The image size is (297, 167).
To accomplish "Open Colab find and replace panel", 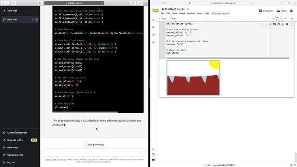I will pos(153,27).
